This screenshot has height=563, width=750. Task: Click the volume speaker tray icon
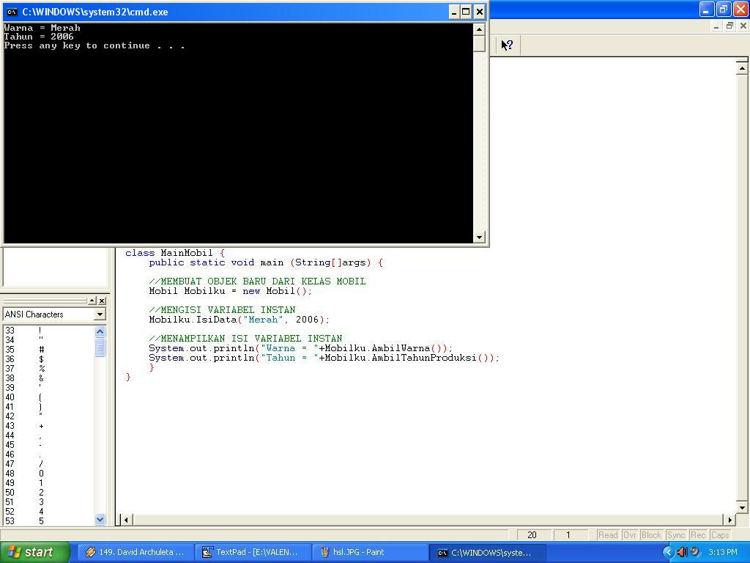(683, 553)
